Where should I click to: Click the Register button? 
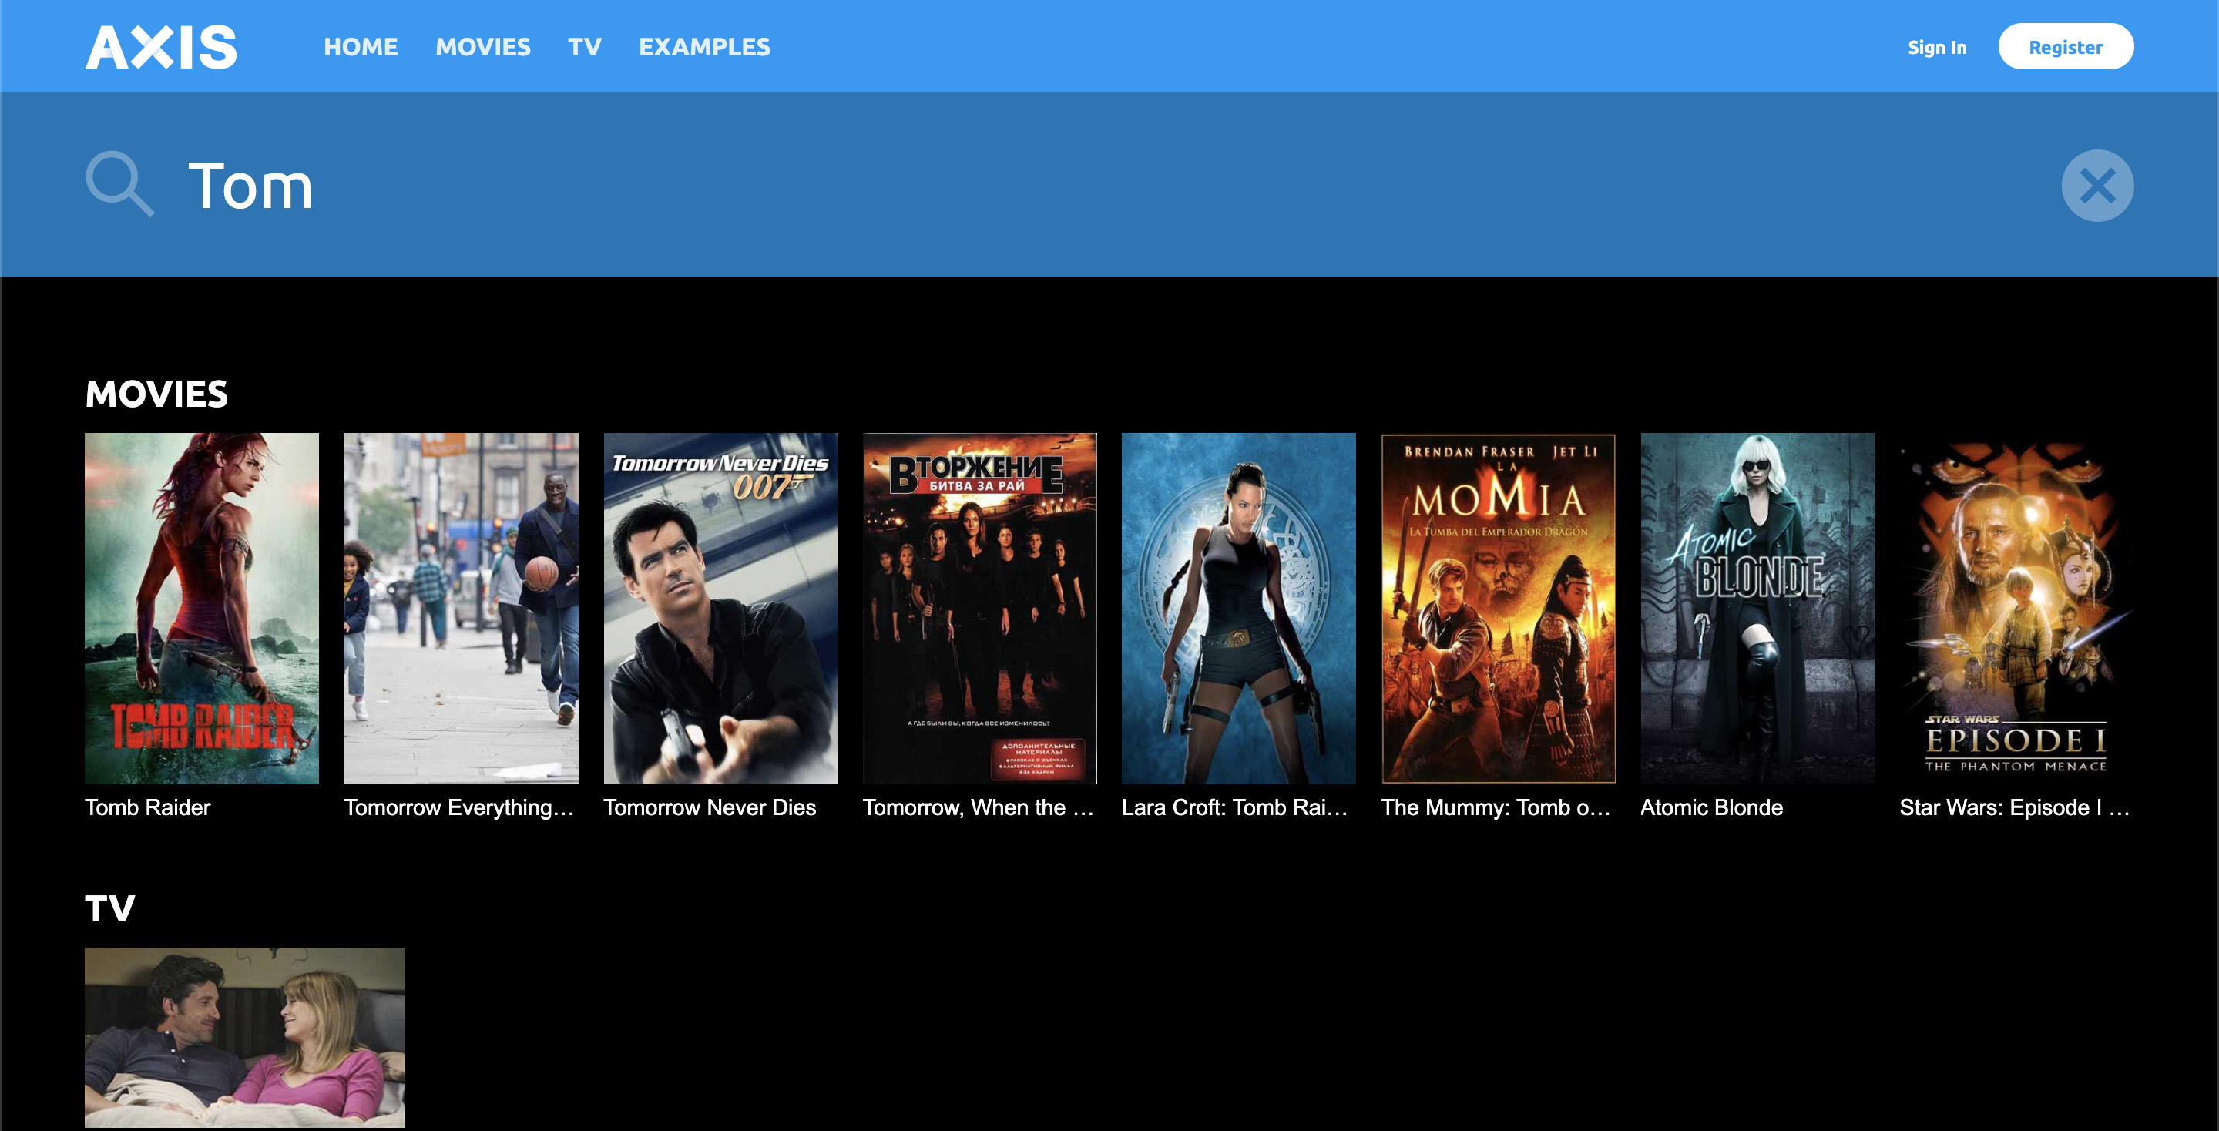pyautogui.click(x=2065, y=46)
